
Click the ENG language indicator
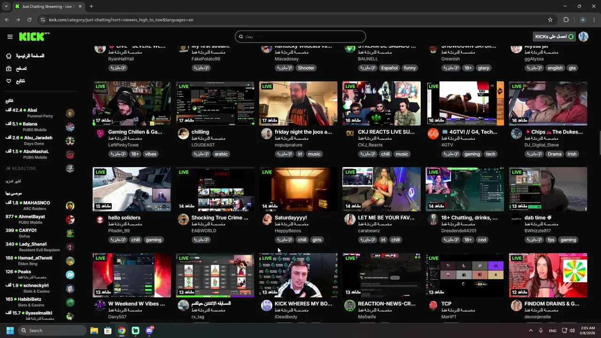(553, 330)
